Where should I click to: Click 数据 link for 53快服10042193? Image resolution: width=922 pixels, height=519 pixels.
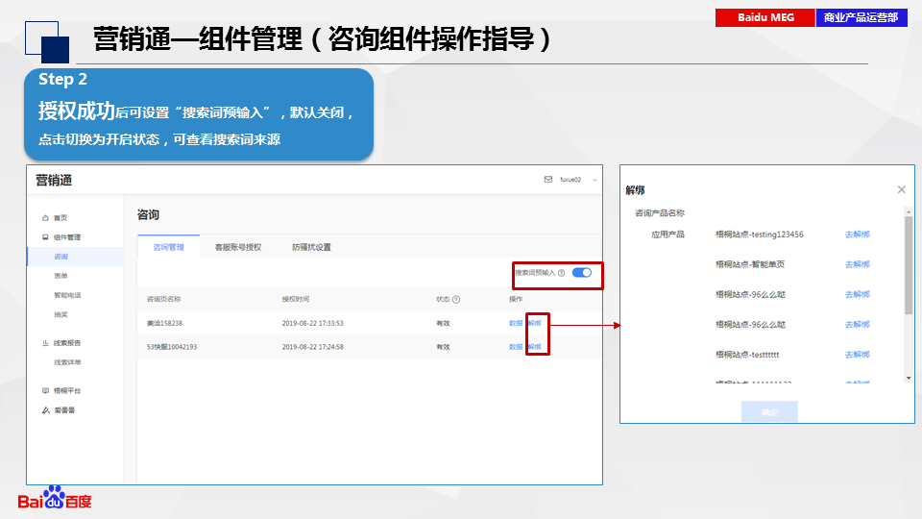point(516,347)
